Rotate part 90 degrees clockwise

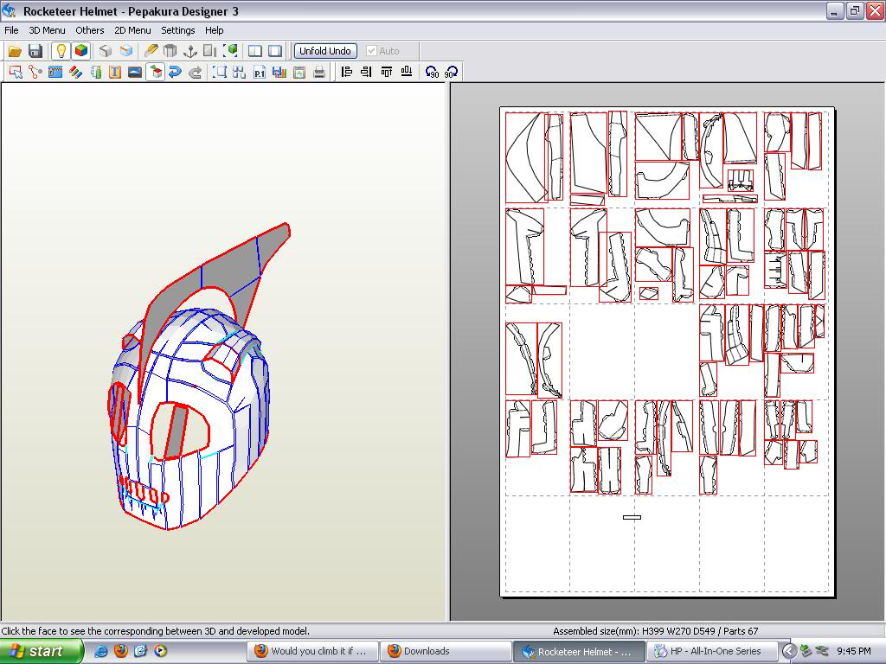[452, 73]
